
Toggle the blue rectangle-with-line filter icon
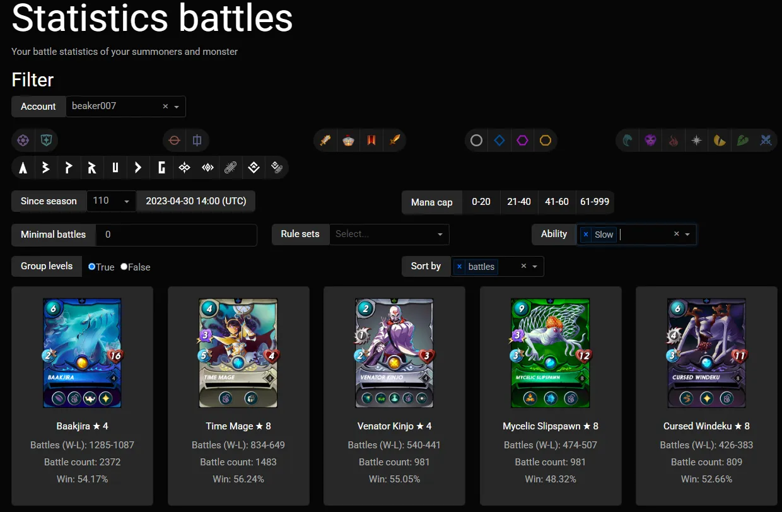point(197,141)
